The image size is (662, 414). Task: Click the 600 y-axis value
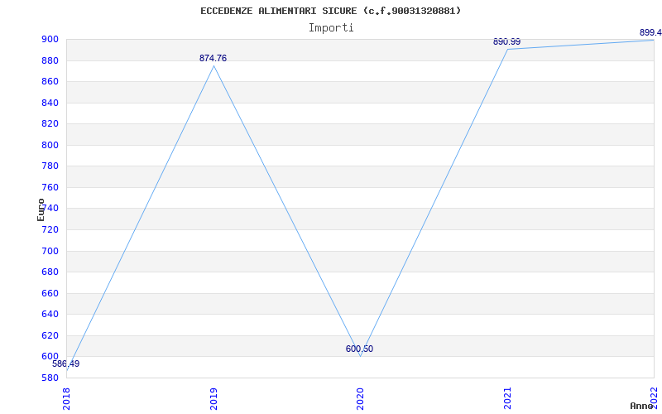click(49, 356)
